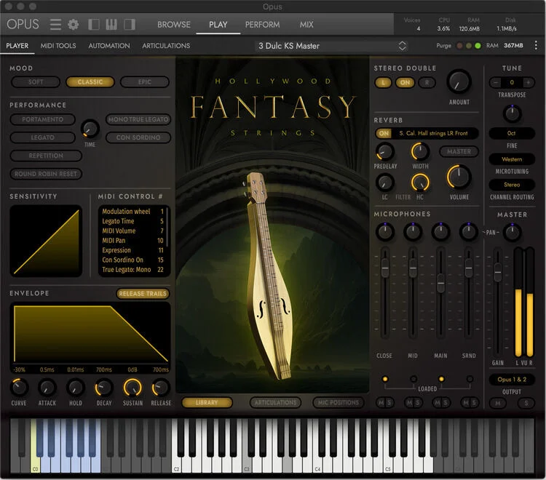Adjust the Fine tune knob
This screenshot has width=546, height=480.
512,113
